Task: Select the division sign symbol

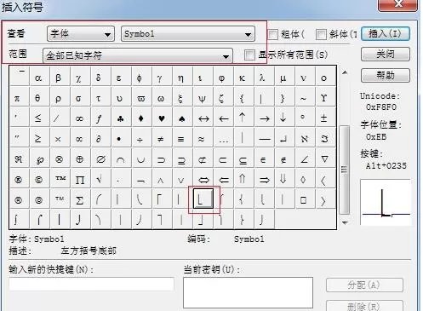Action: (141, 138)
